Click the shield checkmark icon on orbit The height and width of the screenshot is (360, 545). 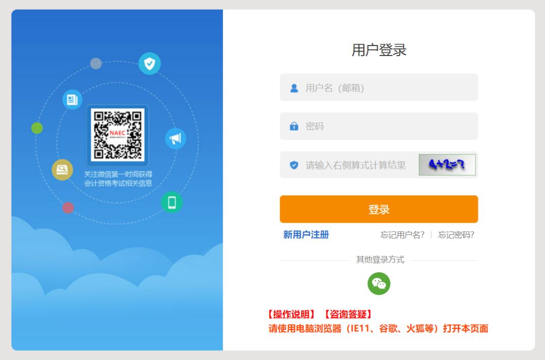click(x=149, y=64)
